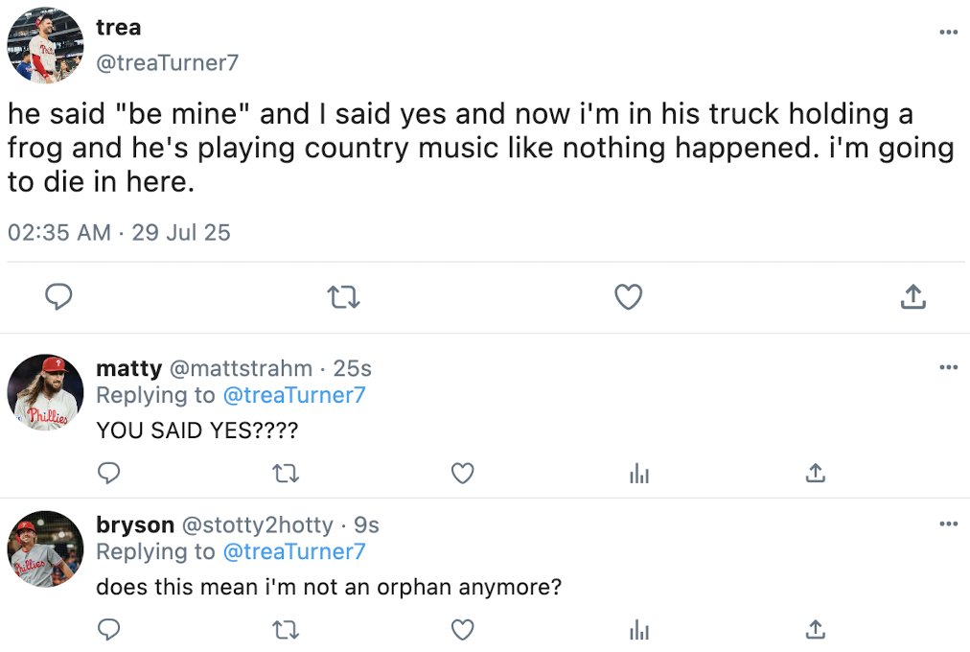The image size is (970, 652).
Task: Retweet trea's main tweet
Action: [x=343, y=298]
